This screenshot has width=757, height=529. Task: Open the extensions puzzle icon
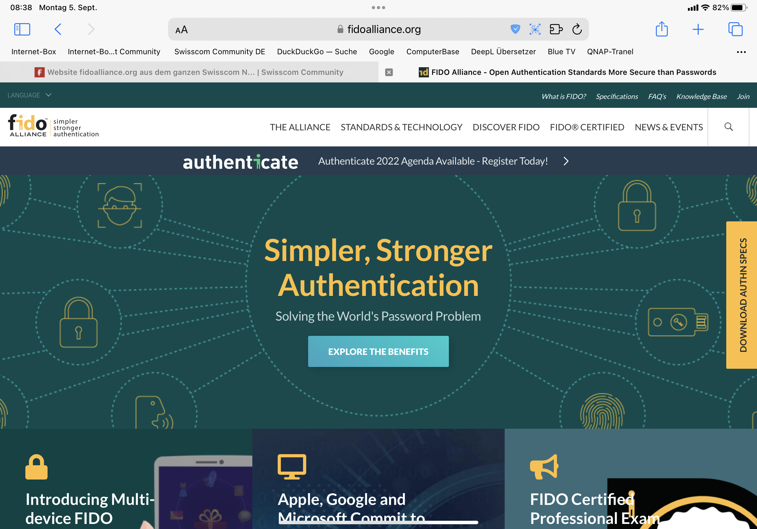tap(556, 29)
